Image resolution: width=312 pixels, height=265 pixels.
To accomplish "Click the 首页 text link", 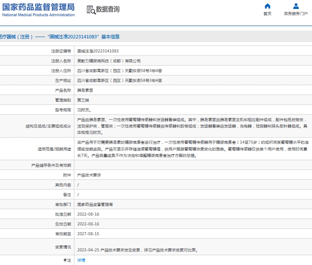I will [267, 14].
